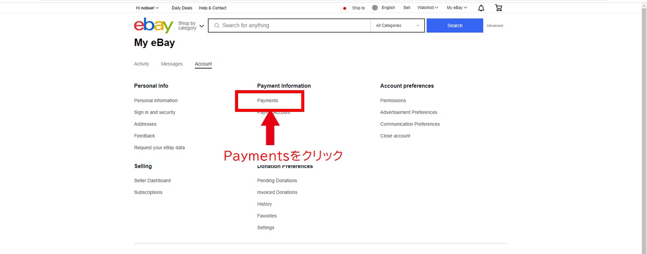Open donation Settings link
This screenshot has height=254, width=647.
[x=266, y=228]
